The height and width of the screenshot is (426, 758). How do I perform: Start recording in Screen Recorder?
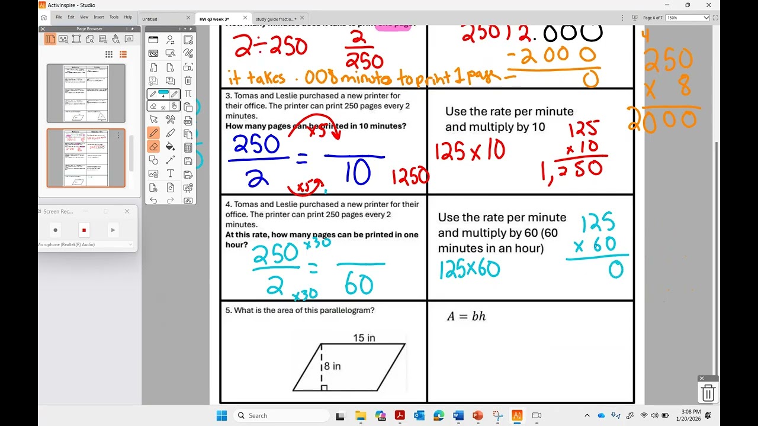pos(55,230)
